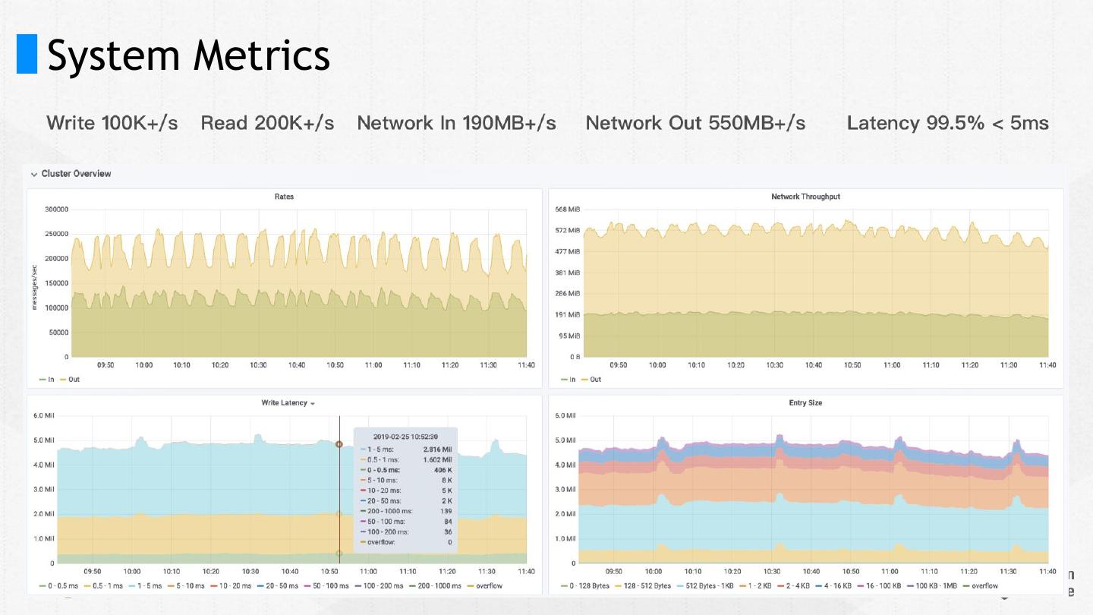Click the Cluster Overview row title
Screen dimensions: 1093x615
click(x=76, y=174)
